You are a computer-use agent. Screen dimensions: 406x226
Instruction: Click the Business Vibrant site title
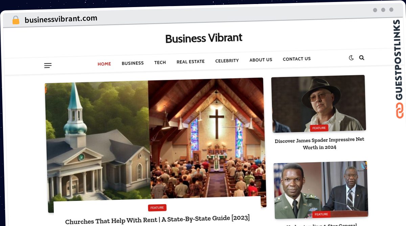(204, 38)
